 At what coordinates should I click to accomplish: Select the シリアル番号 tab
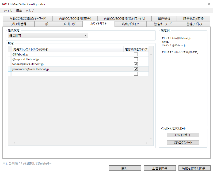click(19, 24)
